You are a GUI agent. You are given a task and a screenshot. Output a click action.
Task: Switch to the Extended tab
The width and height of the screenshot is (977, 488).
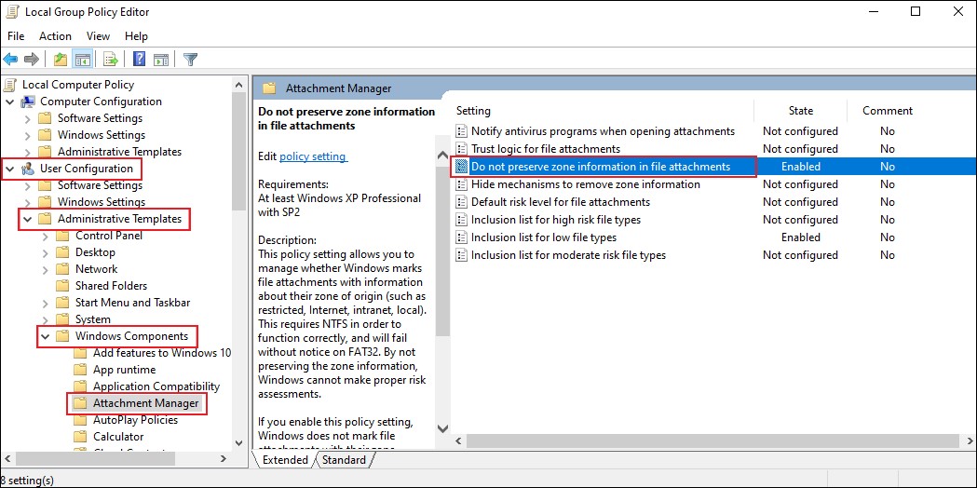click(x=285, y=460)
